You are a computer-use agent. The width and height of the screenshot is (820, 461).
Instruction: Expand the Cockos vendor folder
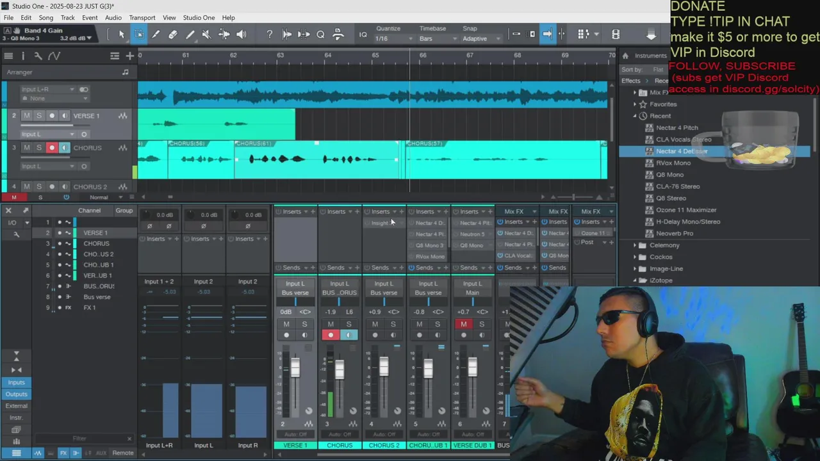(x=635, y=257)
